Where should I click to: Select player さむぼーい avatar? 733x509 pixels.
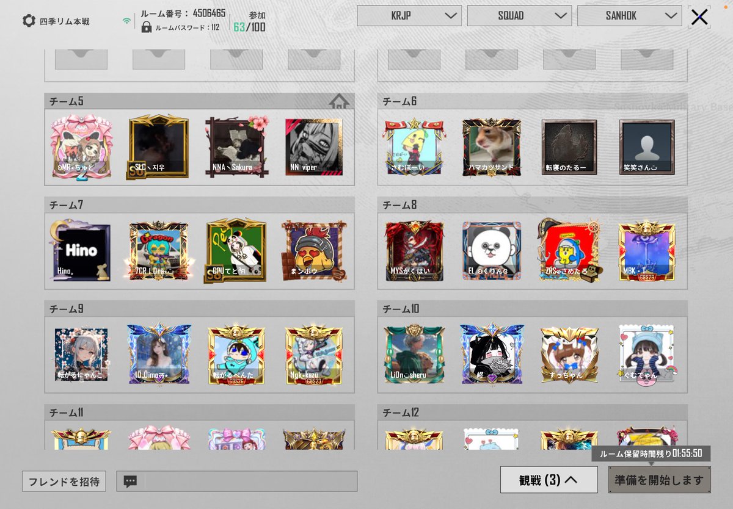(x=414, y=147)
